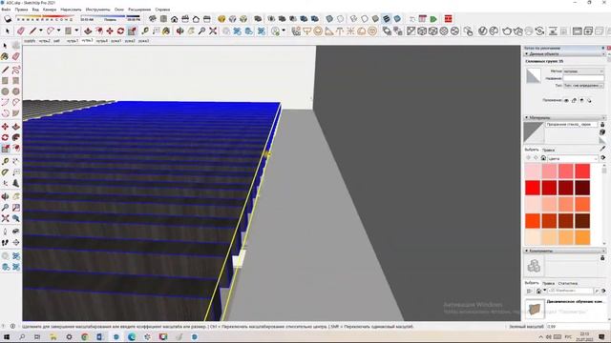This screenshot has height=343, width=611.
Task: Select the Protractor tool in left toolbar
Action: click(x=5, y=171)
